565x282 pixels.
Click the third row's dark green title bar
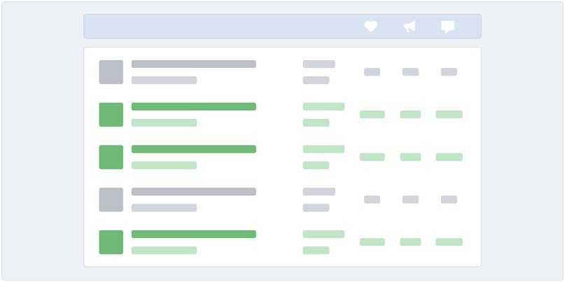point(194,149)
